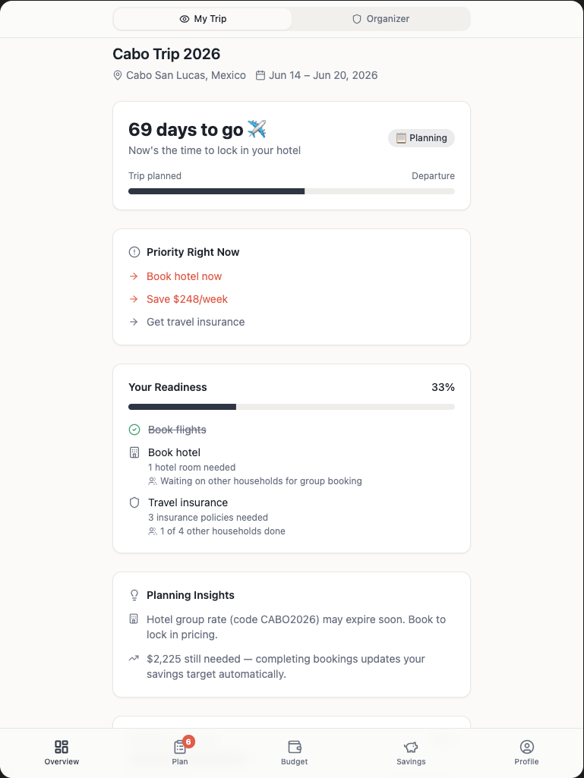Switch to Organizer view

(x=380, y=19)
